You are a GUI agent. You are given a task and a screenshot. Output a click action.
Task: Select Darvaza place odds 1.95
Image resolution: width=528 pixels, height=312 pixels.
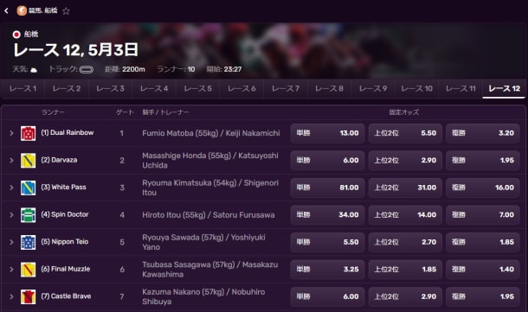click(483, 161)
